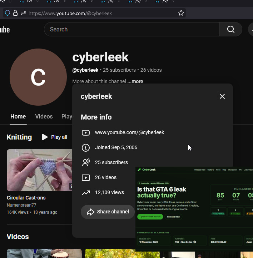Open the hand drum video thumbnail

[44, 253]
